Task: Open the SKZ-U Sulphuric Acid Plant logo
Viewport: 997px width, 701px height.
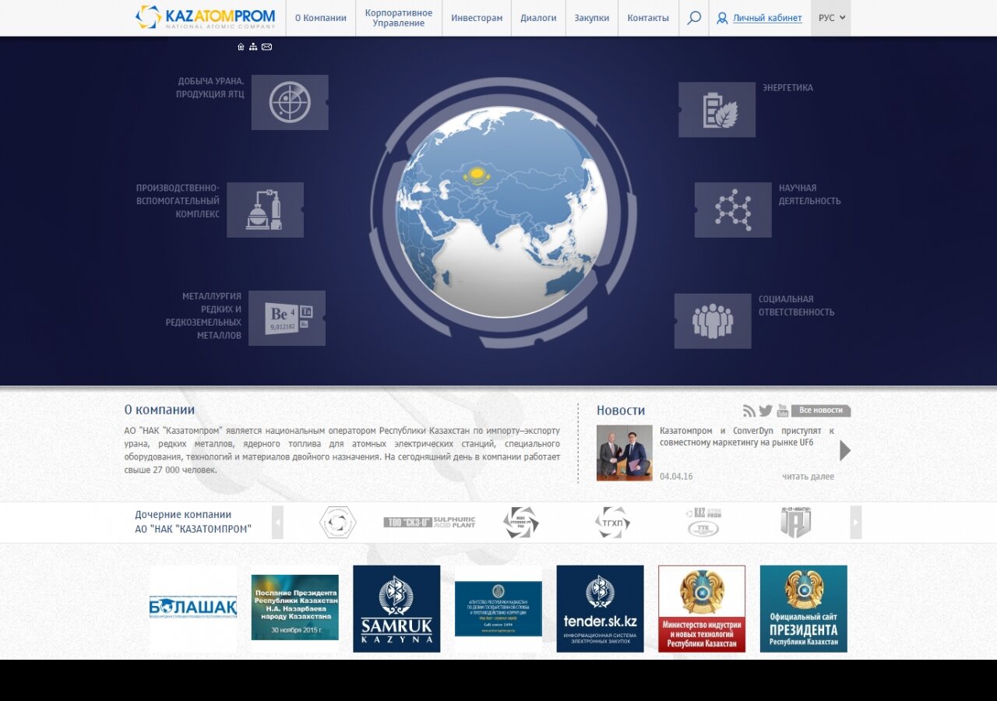Action: 429,522
